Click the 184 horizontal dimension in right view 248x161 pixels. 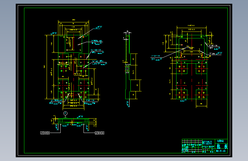point(191,52)
